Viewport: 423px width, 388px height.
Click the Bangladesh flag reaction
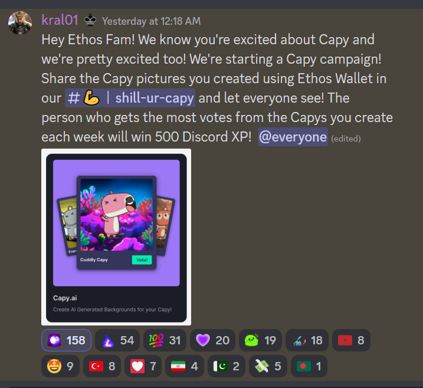(309, 366)
